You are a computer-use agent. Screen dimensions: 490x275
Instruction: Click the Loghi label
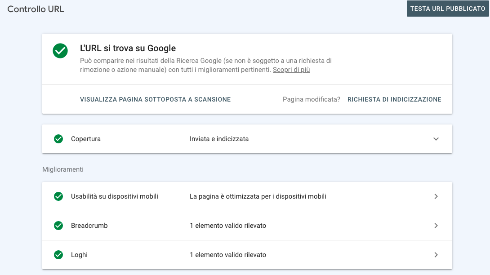point(80,255)
